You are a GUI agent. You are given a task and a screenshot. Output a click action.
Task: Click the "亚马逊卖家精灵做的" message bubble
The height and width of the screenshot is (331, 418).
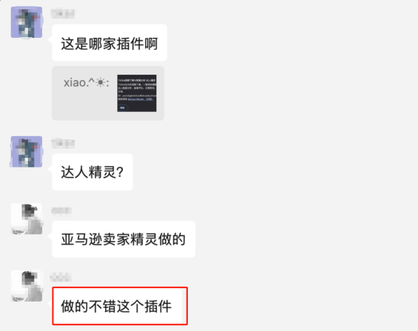point(123,239)
